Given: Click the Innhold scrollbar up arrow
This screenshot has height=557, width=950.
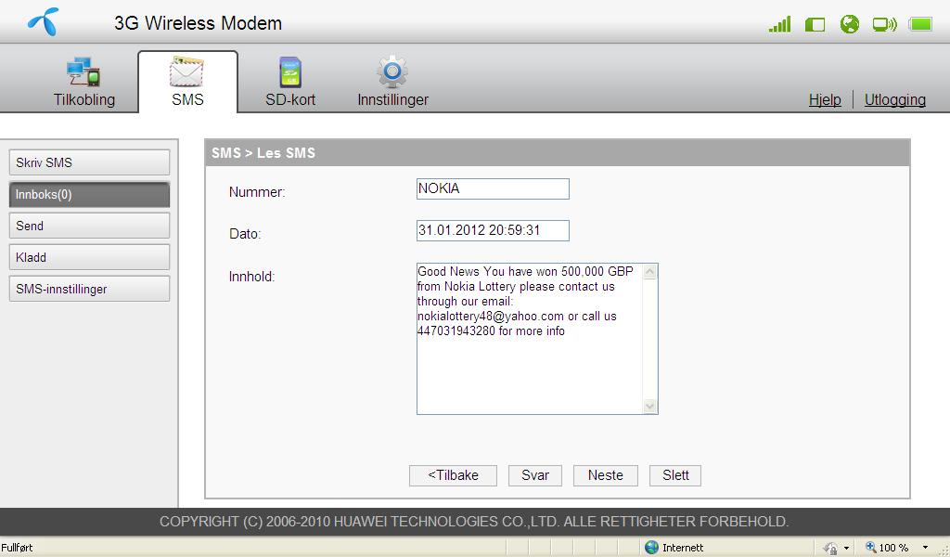Looking at the screenshot, I should (x=650, y=271).
